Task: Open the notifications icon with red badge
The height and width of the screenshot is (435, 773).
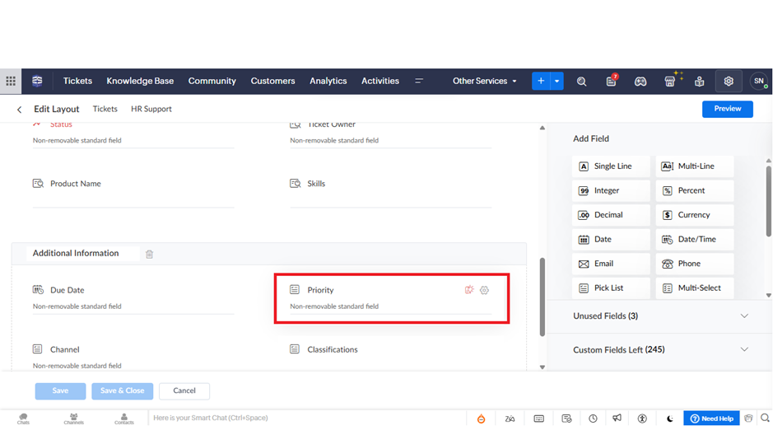Action: [611, 81]
